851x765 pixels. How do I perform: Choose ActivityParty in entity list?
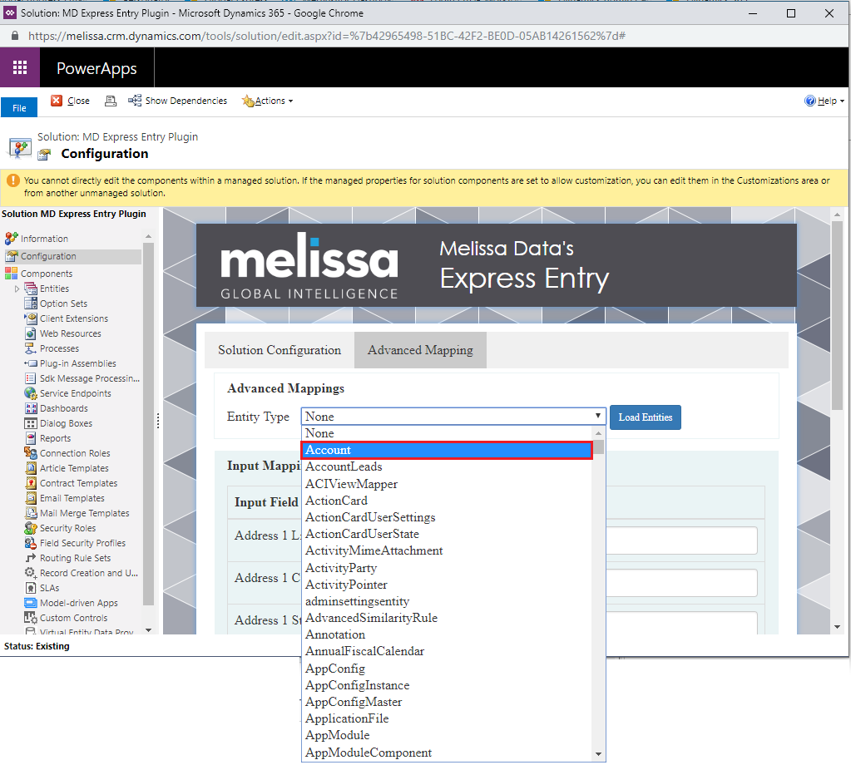446,567
